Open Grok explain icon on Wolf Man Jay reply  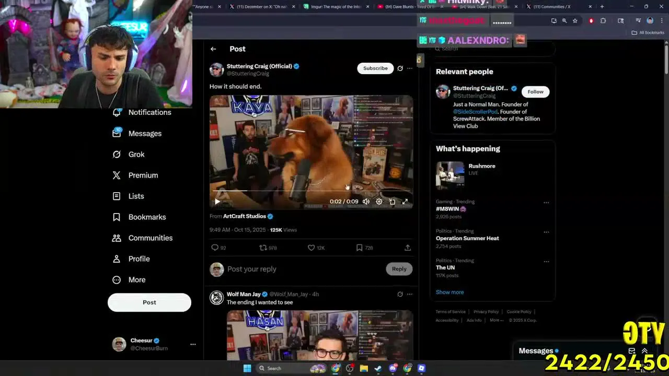[400, 294]
